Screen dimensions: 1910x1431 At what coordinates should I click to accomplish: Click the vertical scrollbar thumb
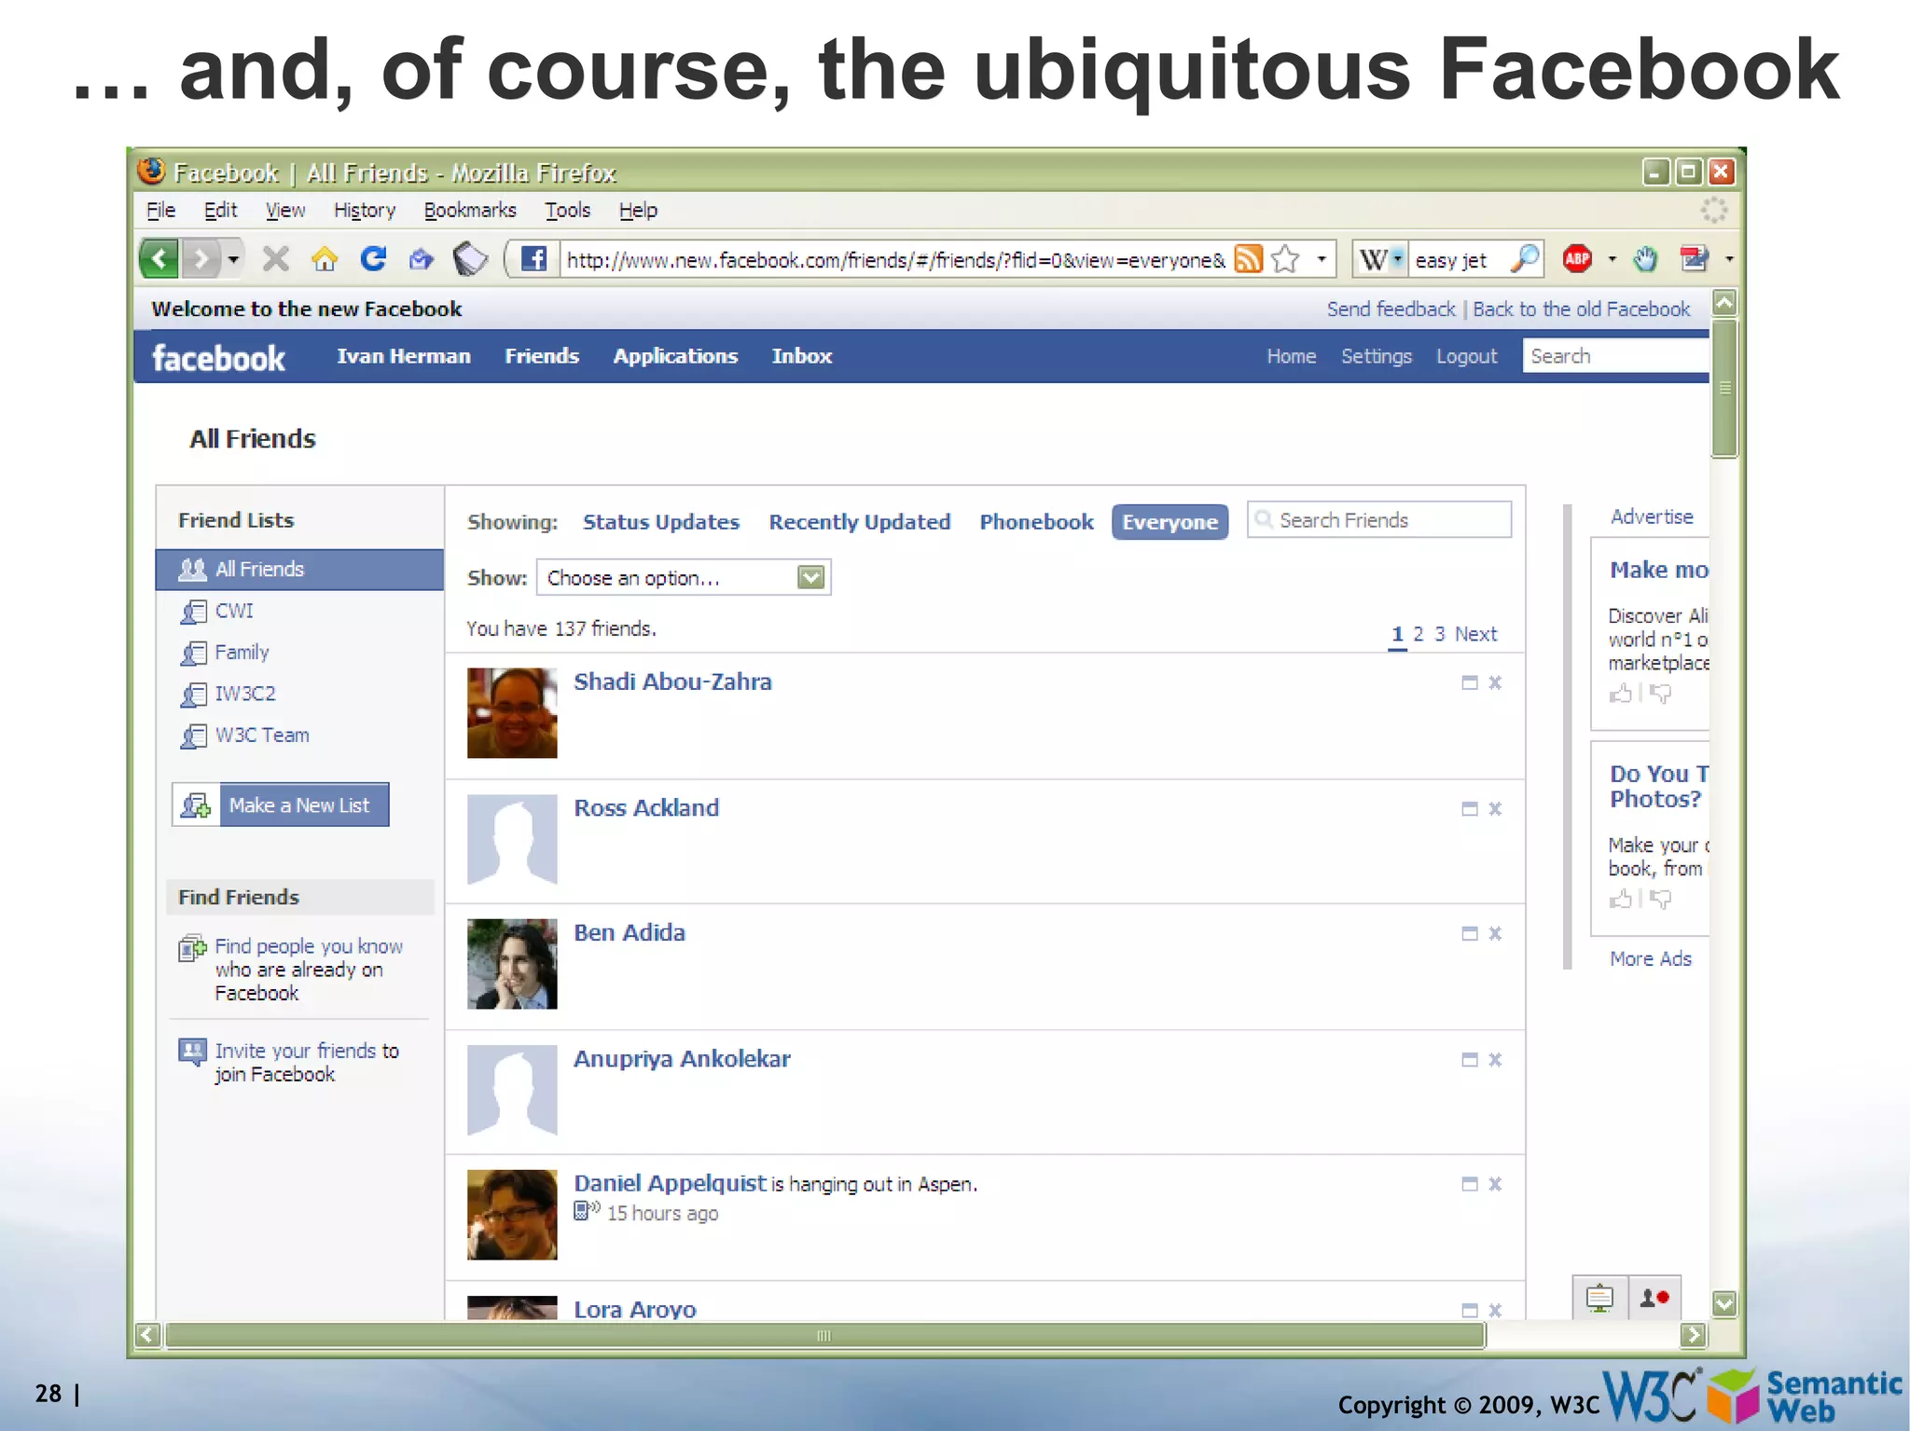click(x=1724, y=388)
